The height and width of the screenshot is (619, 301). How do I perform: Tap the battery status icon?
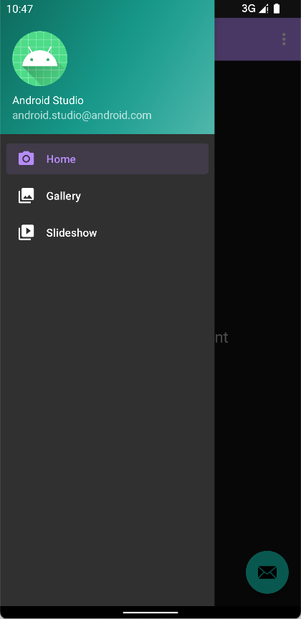277,9
